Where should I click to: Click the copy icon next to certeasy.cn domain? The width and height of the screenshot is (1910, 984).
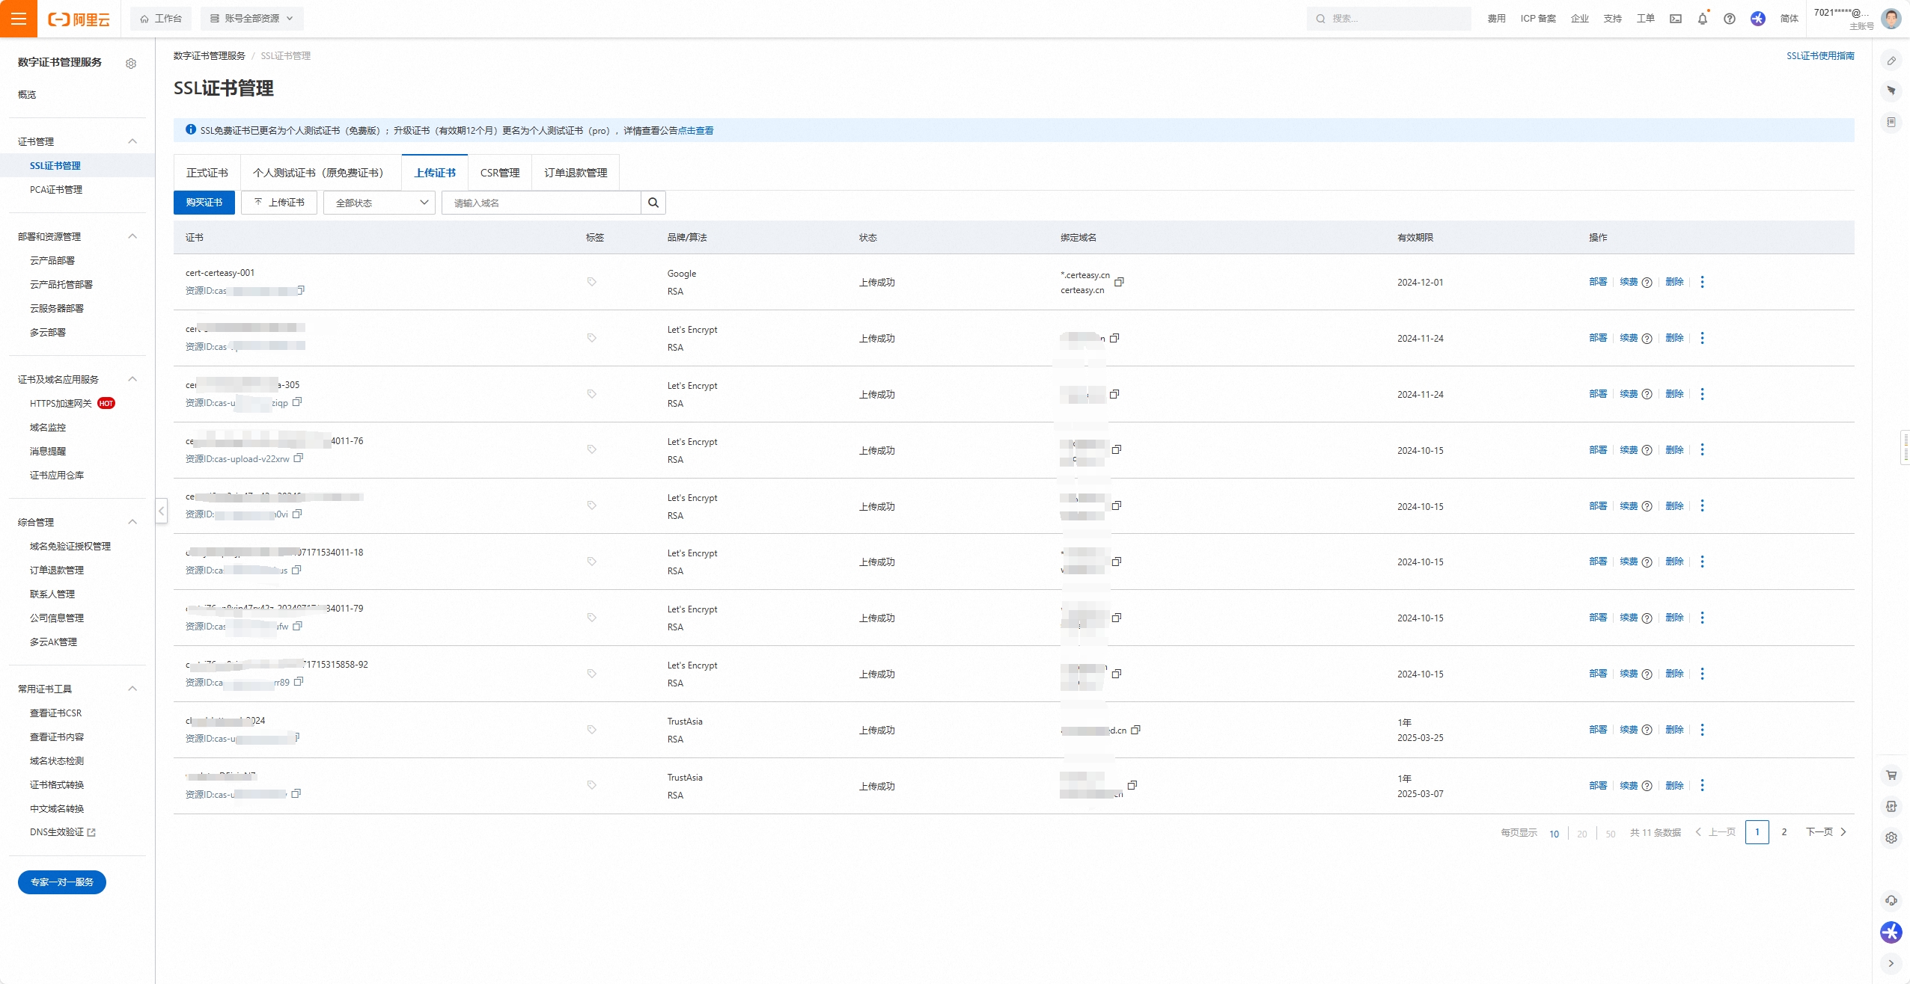pos(1117,277)
